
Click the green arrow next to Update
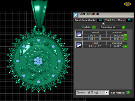[94, 27]
